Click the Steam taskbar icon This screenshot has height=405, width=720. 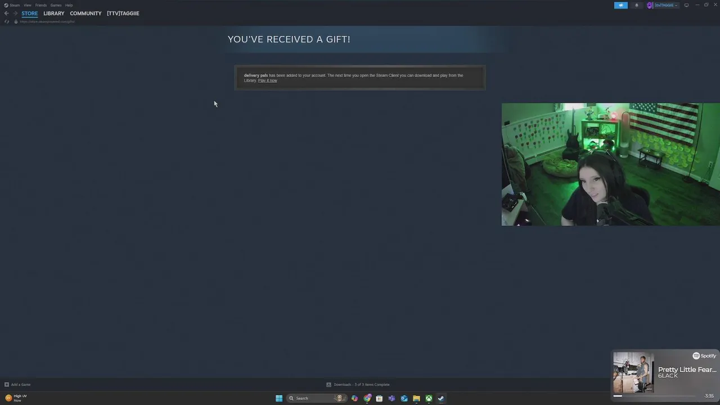(441, 398)
